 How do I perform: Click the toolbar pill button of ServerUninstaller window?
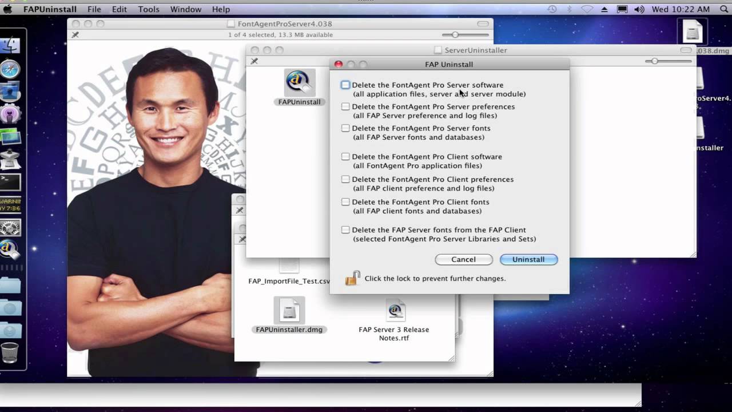tap(686, 50)
